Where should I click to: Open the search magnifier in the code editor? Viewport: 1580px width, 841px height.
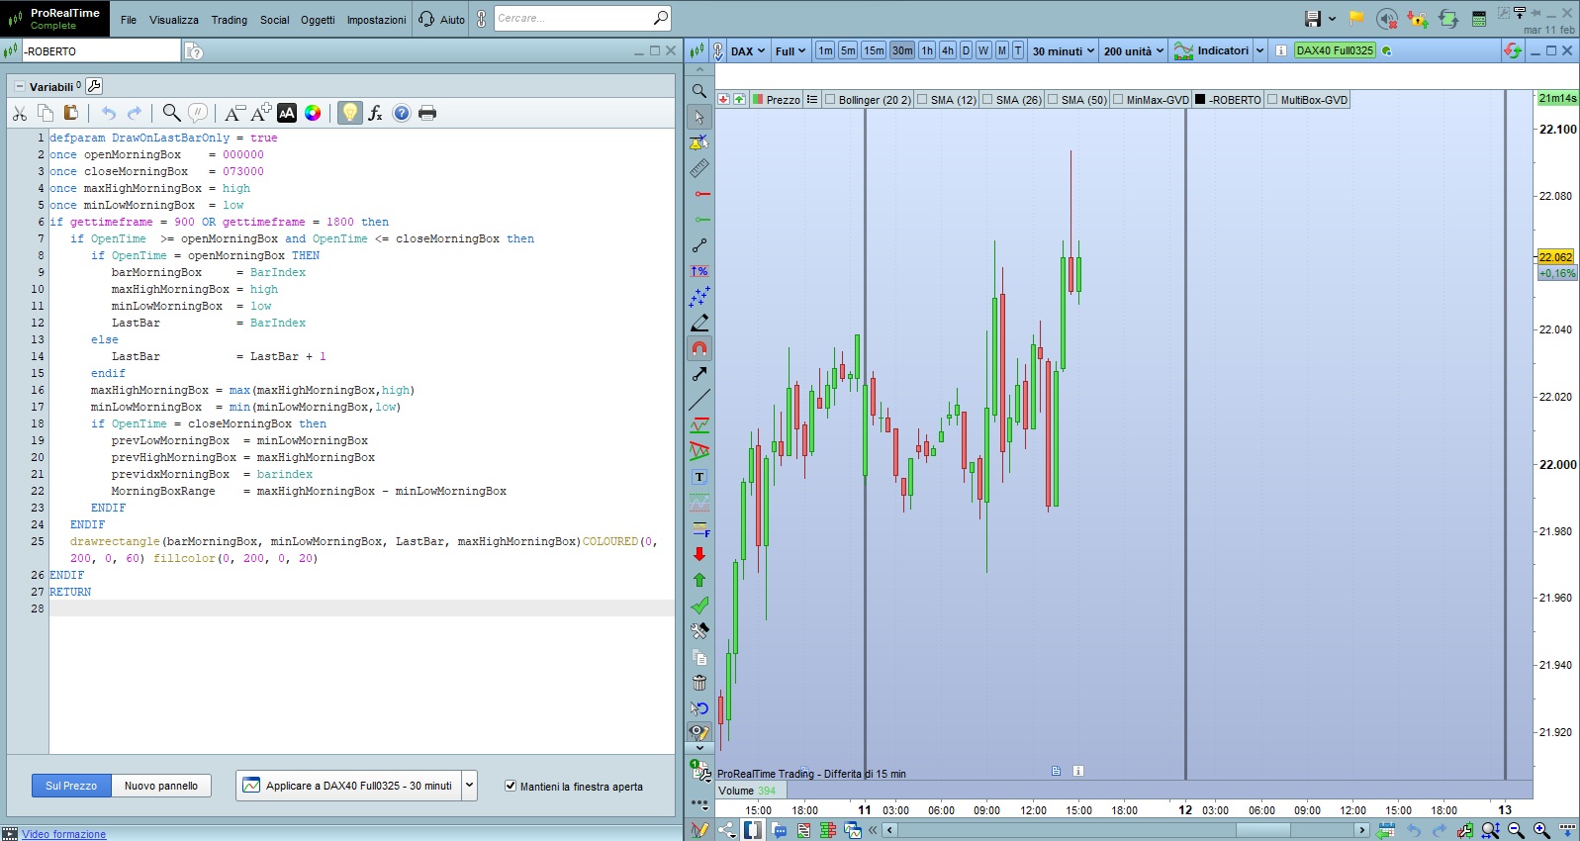coord(171,113)
